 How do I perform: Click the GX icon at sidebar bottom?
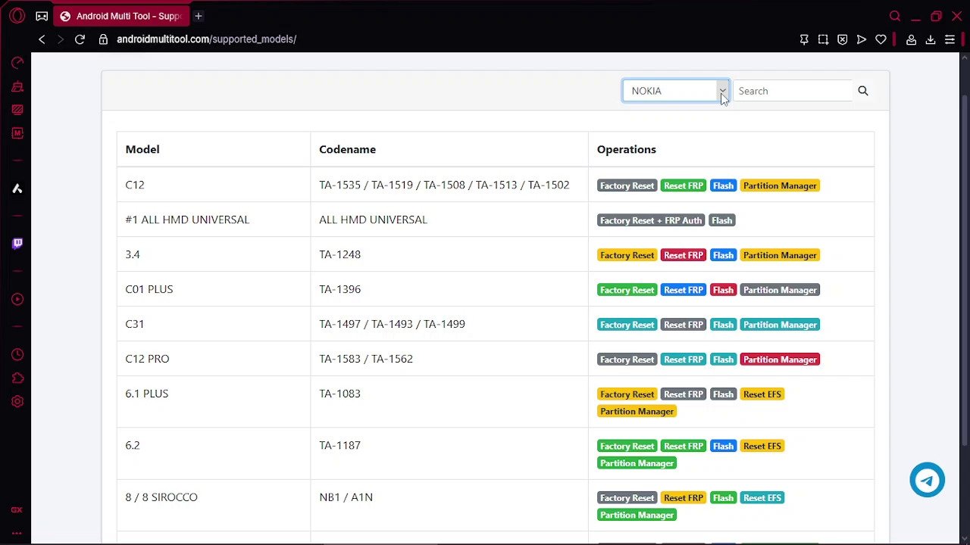(17, 510)
